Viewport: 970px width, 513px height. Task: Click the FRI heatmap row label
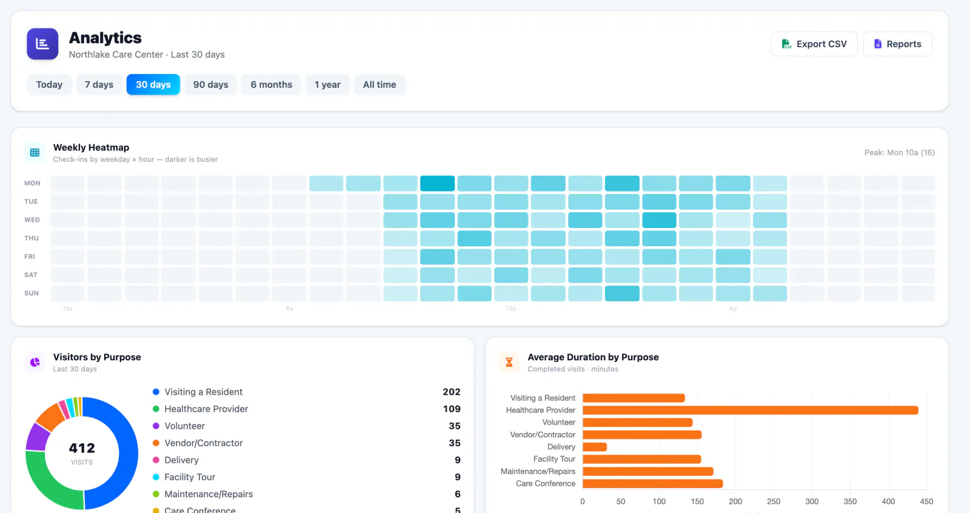click(30, 256)
